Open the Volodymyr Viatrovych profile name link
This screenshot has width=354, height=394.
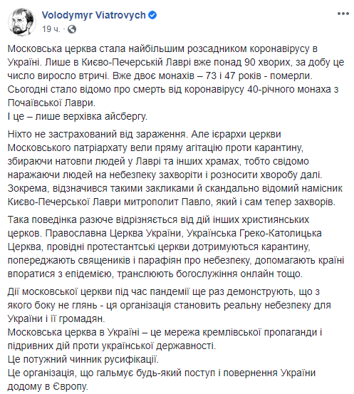point(93,16)
